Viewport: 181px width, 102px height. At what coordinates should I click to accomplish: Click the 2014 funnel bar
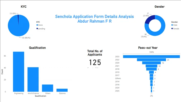pyautogui.click(x=152, y=82)
